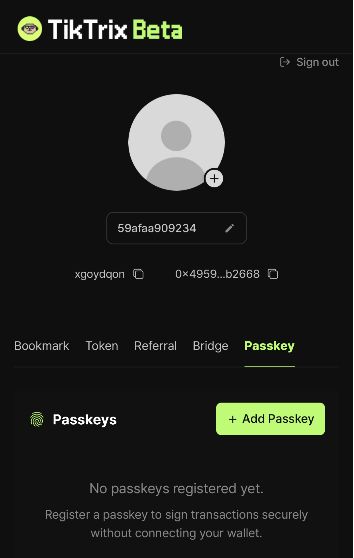354x558 pixels.
Task: Click the Passkeys section heading
Action: (x=85, y=419)
